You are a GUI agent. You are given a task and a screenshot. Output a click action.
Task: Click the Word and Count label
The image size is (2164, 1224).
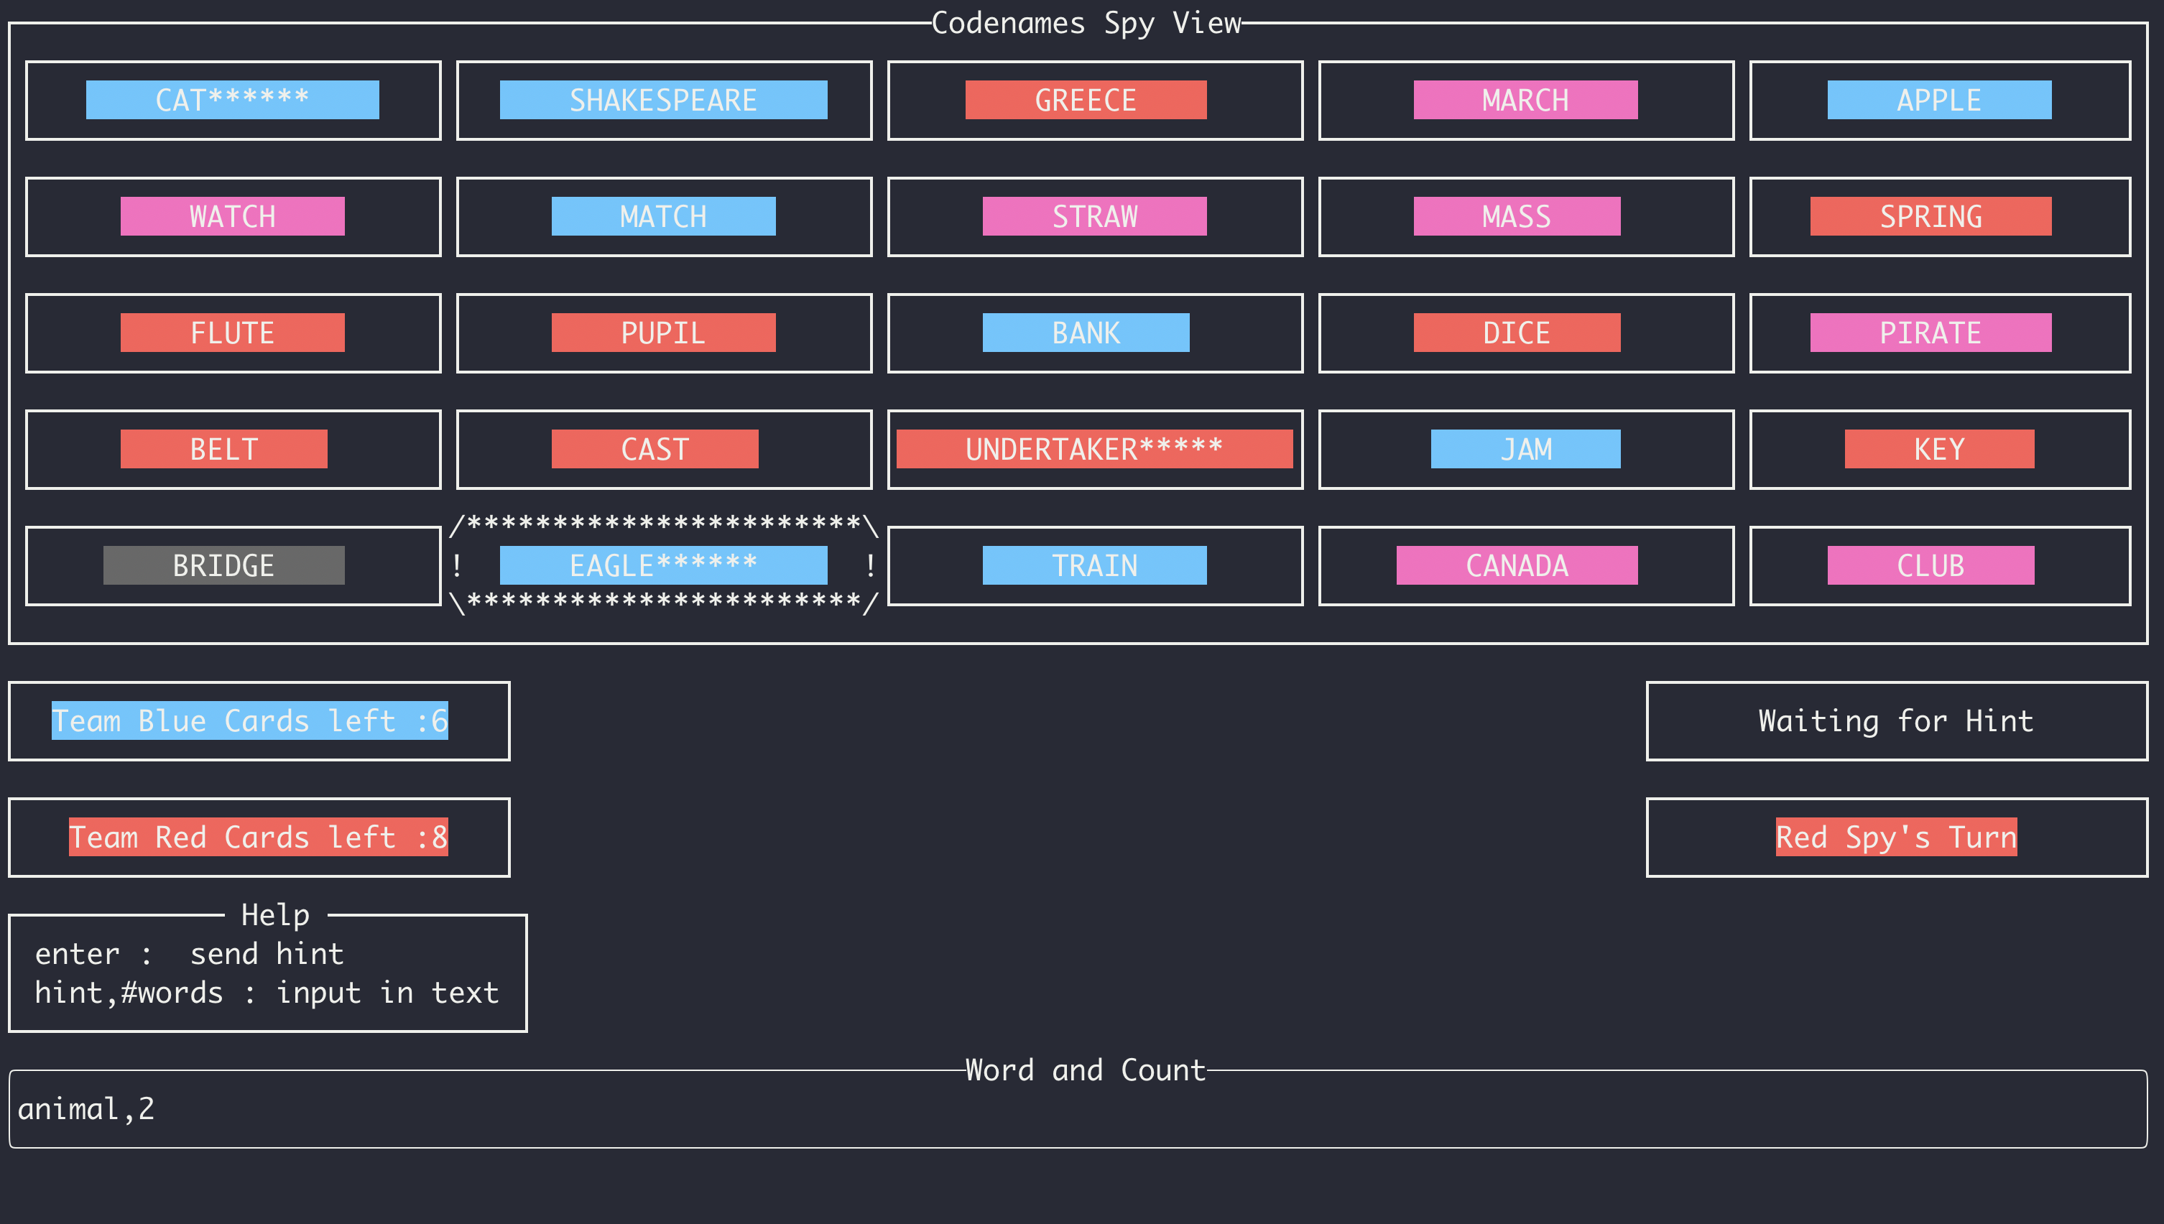pyautogui.click(x=1086, y=1070)
